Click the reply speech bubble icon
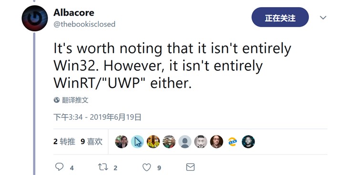 [59, 167]
